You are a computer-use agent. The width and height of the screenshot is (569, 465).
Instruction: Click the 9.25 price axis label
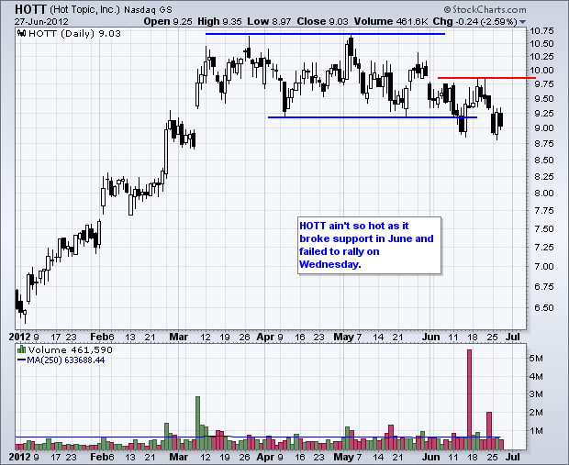pyautogui.click(x=544, y=114)
